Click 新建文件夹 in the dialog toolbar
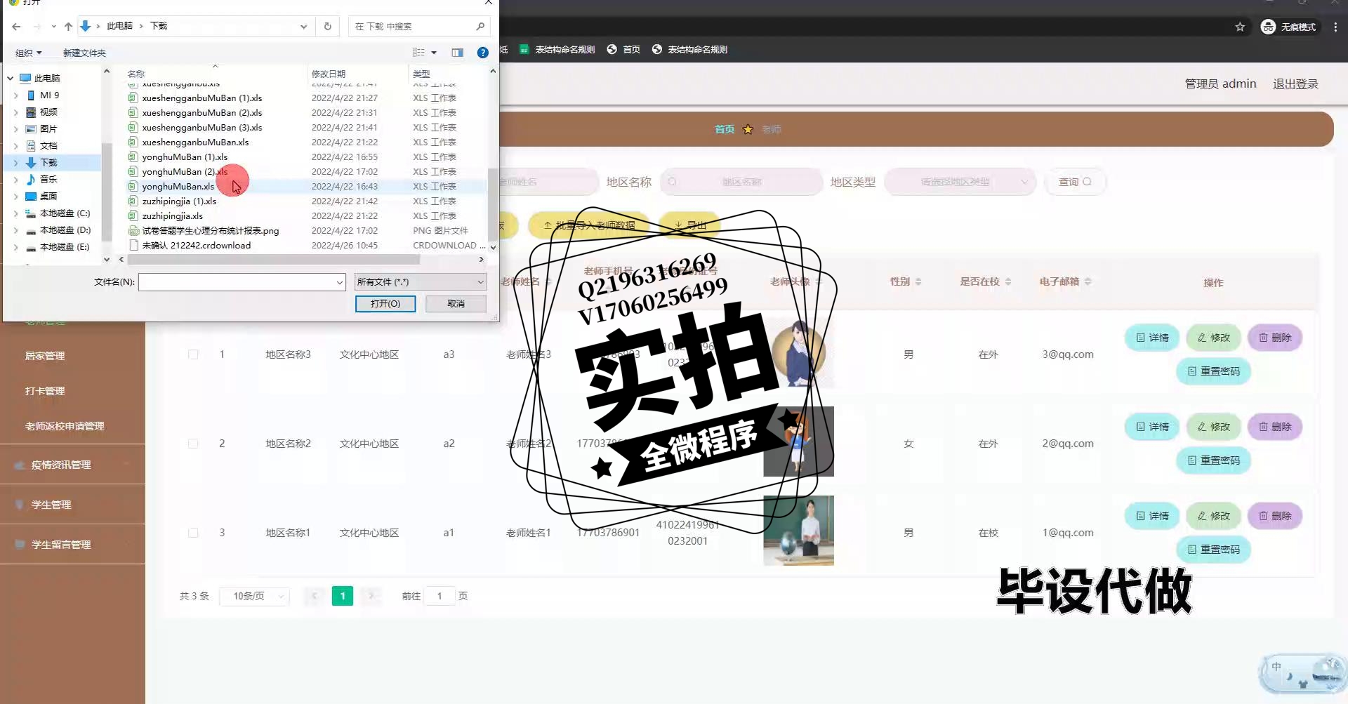Image resolution: width=1348 pixels, height=704 pixels. (84, 53)
